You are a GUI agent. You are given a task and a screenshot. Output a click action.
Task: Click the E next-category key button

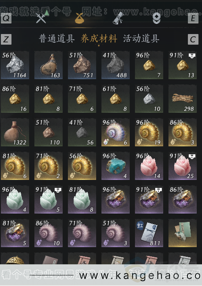click(x=193, y=18)
